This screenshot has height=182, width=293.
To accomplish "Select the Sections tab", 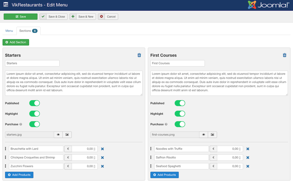I will click(x=28, y=31).
